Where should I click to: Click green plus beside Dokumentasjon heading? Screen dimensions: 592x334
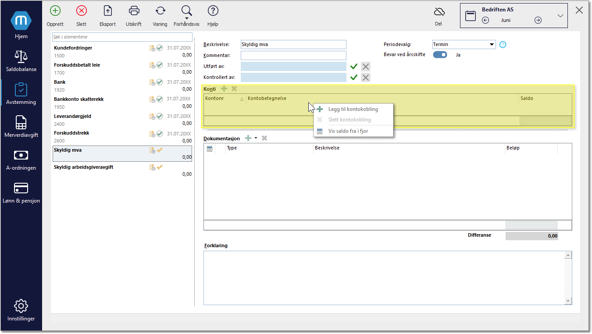click(248, 138)
